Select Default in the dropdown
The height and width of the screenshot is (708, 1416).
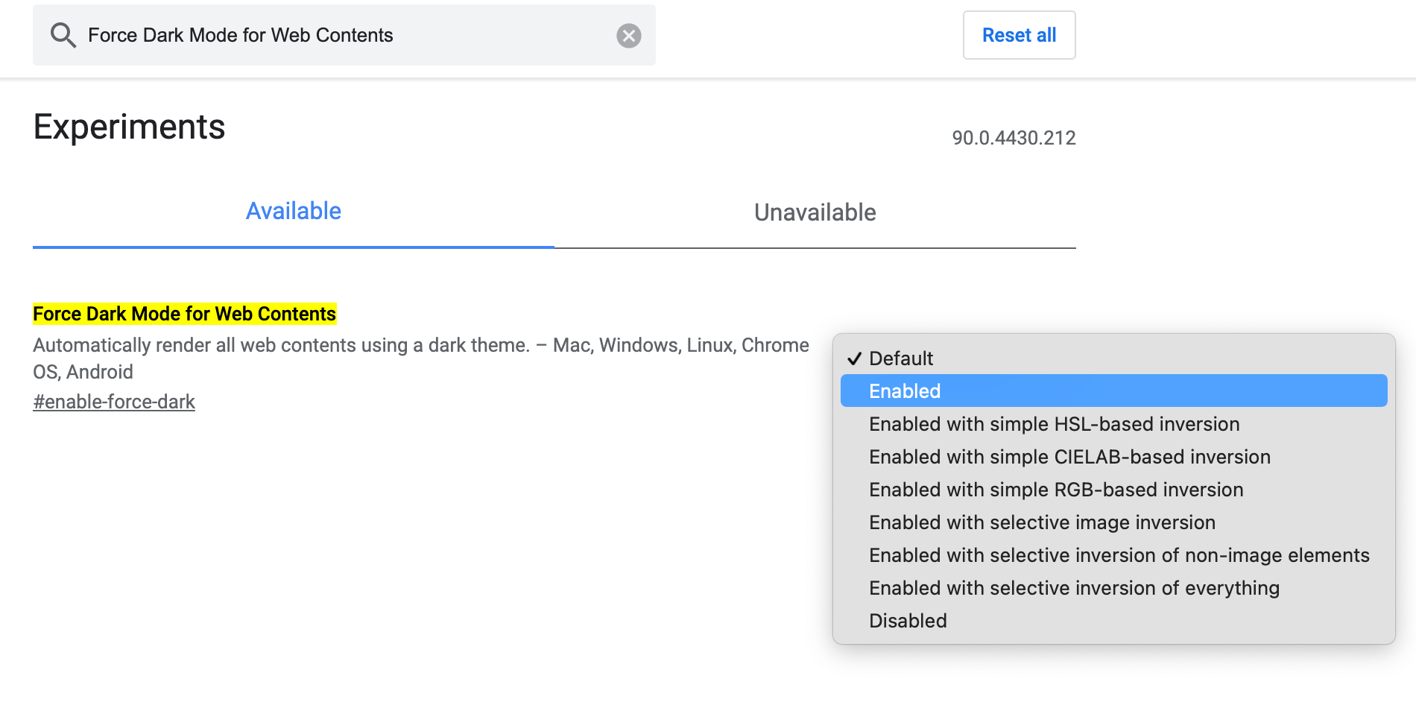pyautogui.click(x=901, y=358)
